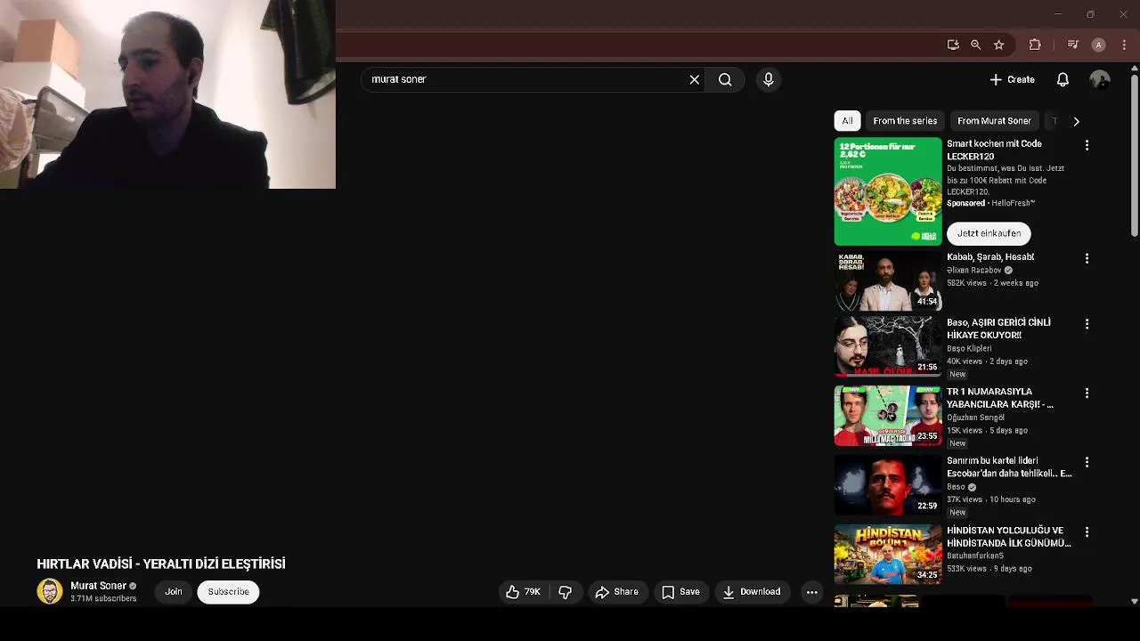Open browser zoom magnifier icon
The height and width of the screenshot is (641, 1140).
click(975, 45)
